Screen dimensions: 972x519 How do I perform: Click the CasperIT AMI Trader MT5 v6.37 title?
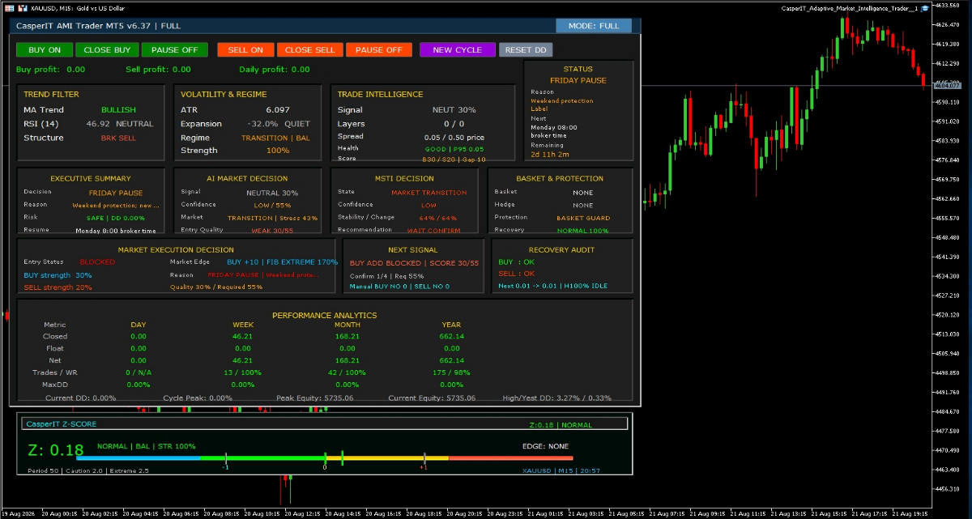pyautogui.click(x=98, y=26)
